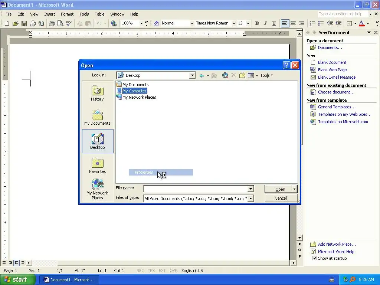Click Document1 Microsoft Word taskbar button
The width and height of the screenshot is (380, 285).
click(69, 280)
